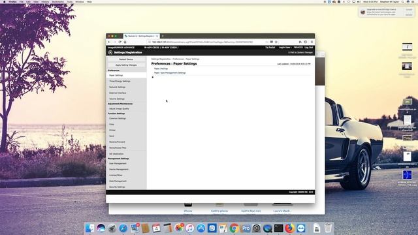This screenshot has width=418, height=235.
Task: Open System Preferences from the Dock
Action: (257, 228)
